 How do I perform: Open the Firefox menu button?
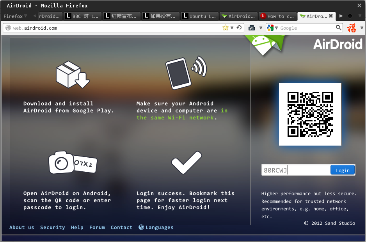(15, 16)
